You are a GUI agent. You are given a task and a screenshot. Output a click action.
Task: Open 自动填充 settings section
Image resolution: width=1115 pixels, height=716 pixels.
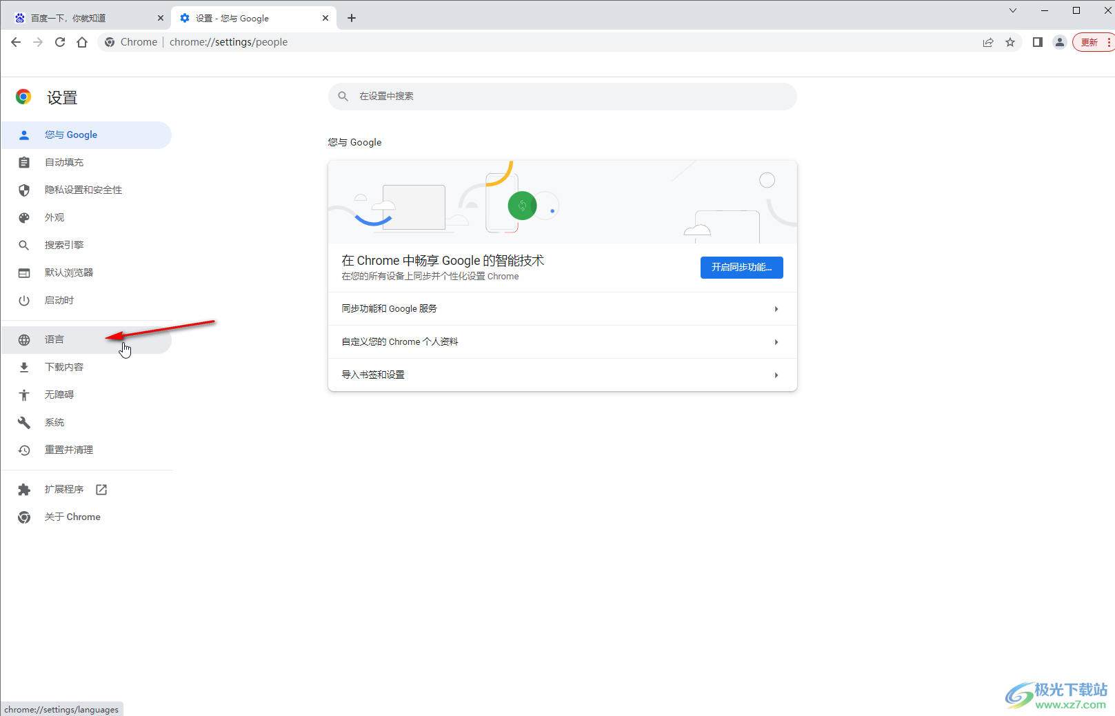[86, 163]
